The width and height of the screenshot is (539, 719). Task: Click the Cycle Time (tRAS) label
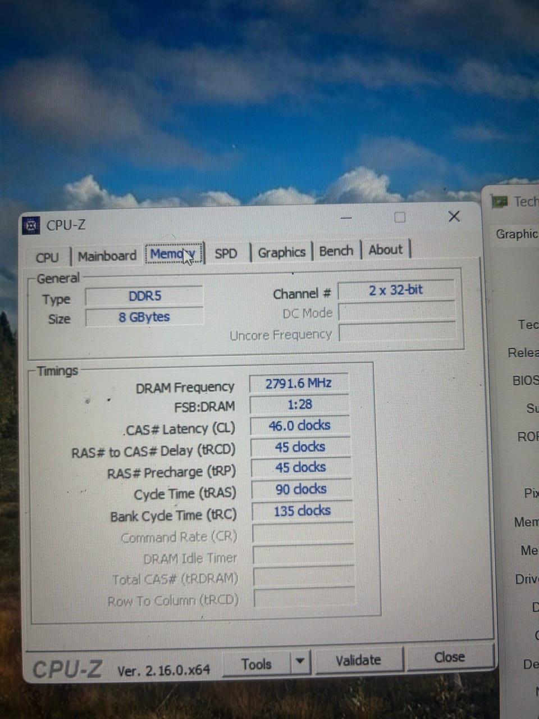point(185,494)
